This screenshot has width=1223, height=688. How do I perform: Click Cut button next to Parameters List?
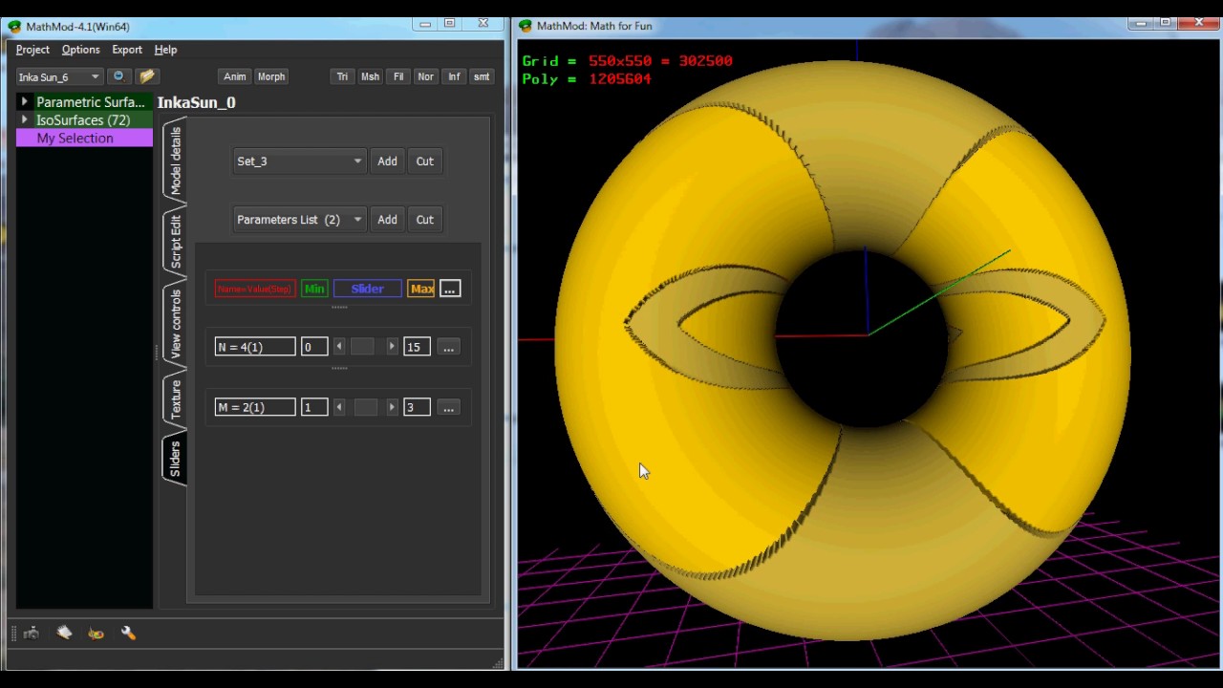tap(424, 220)
